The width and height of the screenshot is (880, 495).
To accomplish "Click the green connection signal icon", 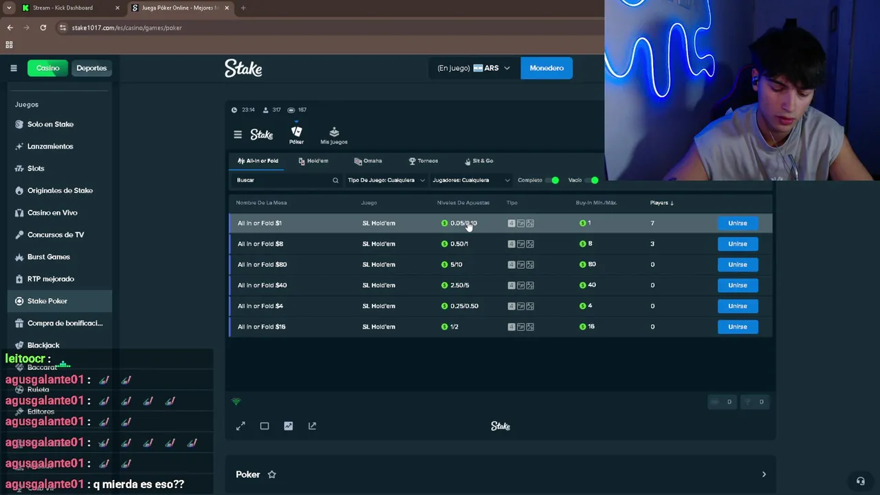I will point(236,401).
